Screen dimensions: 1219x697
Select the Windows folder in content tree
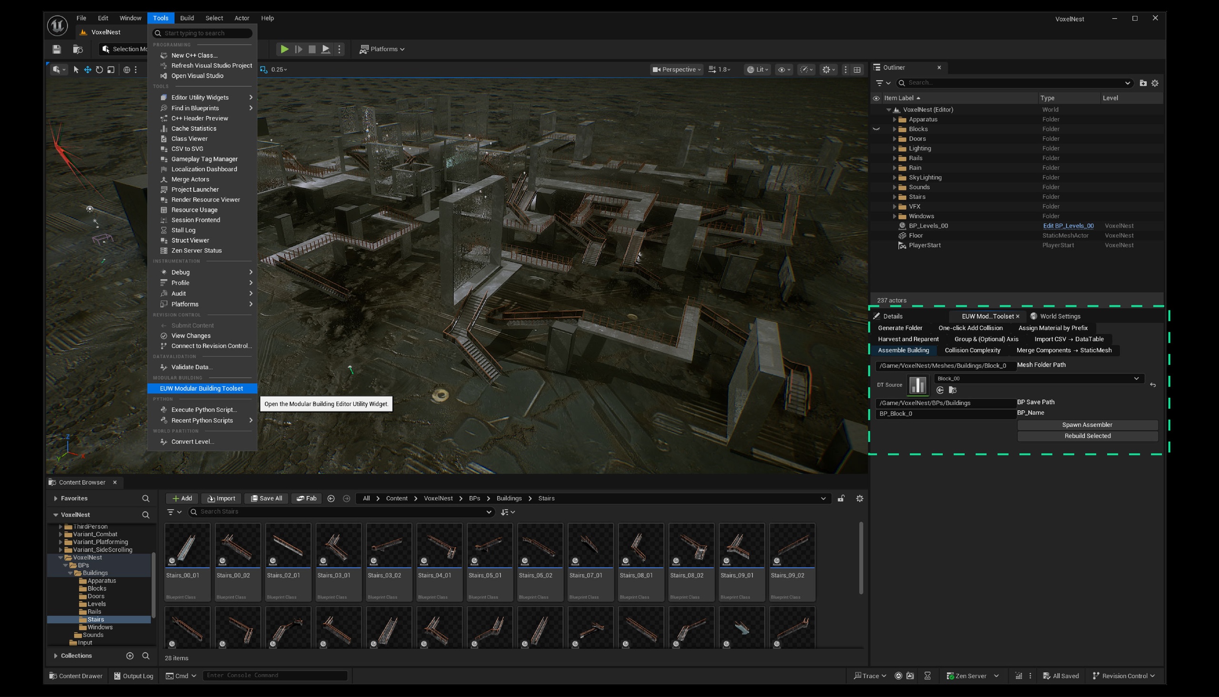[x=100, y=627]
